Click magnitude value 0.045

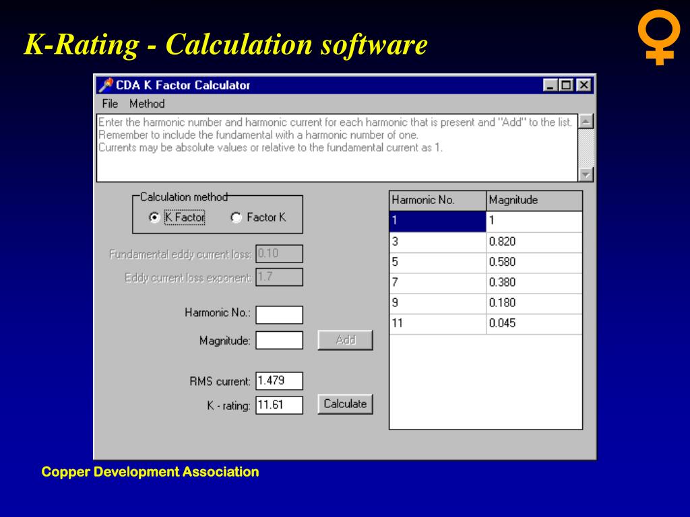tap(534, 324)
